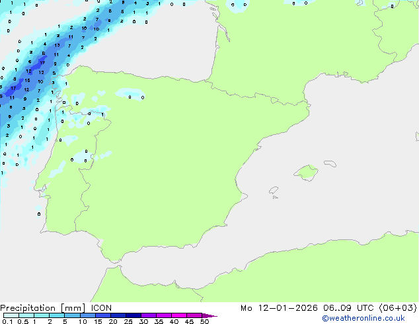Click the legend label '50'

pos(204,321)
